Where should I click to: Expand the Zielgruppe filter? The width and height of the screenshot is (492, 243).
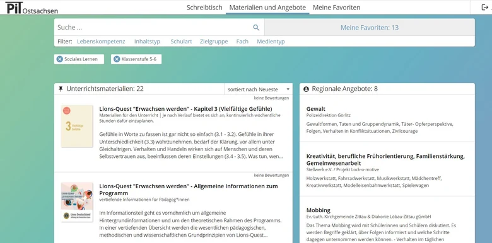214,42
